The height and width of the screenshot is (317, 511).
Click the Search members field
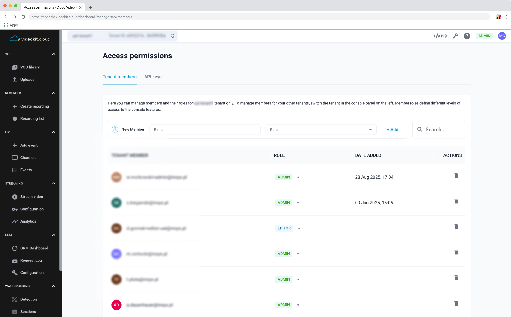pos(439,130)
